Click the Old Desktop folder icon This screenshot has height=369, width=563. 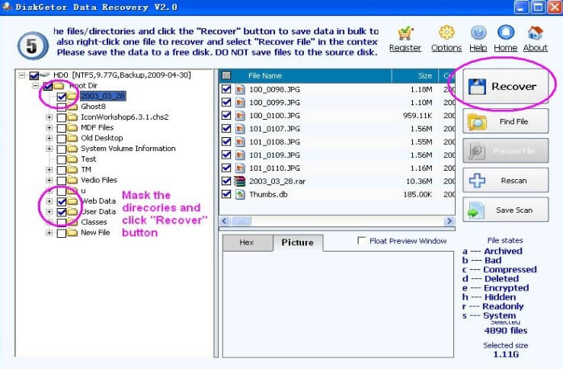72,138
